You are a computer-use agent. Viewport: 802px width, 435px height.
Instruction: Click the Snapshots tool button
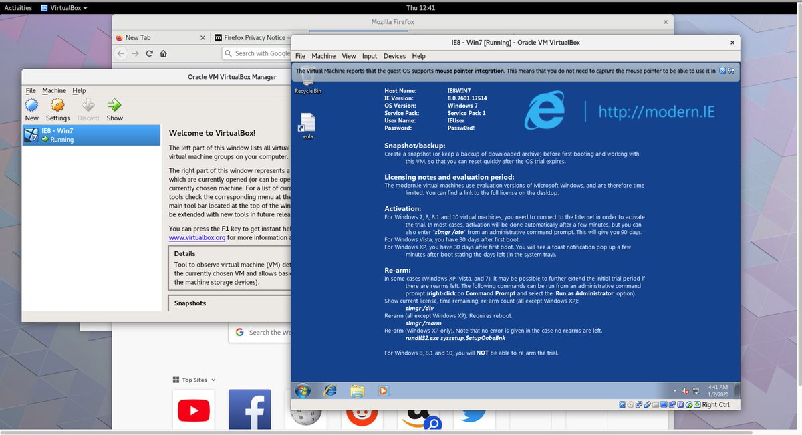[x=231, y=303]
